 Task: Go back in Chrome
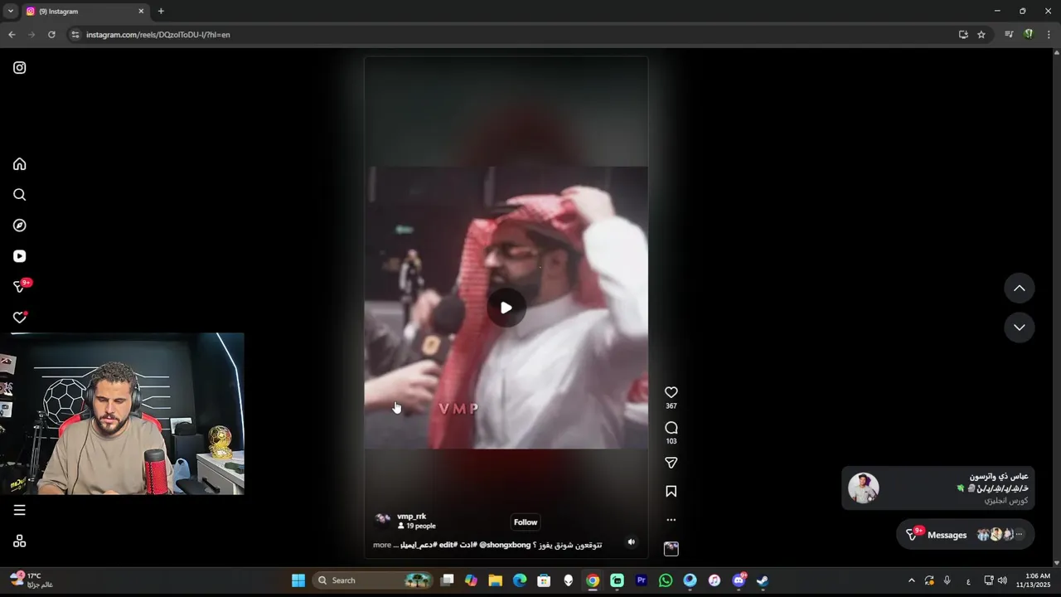(x=12, y=35)
